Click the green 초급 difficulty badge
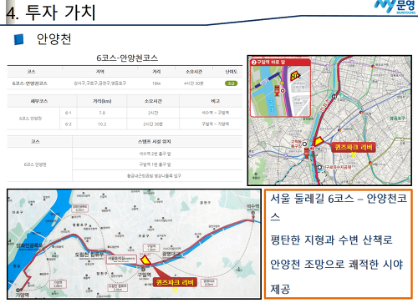The image size is (418, 308). 231,83
